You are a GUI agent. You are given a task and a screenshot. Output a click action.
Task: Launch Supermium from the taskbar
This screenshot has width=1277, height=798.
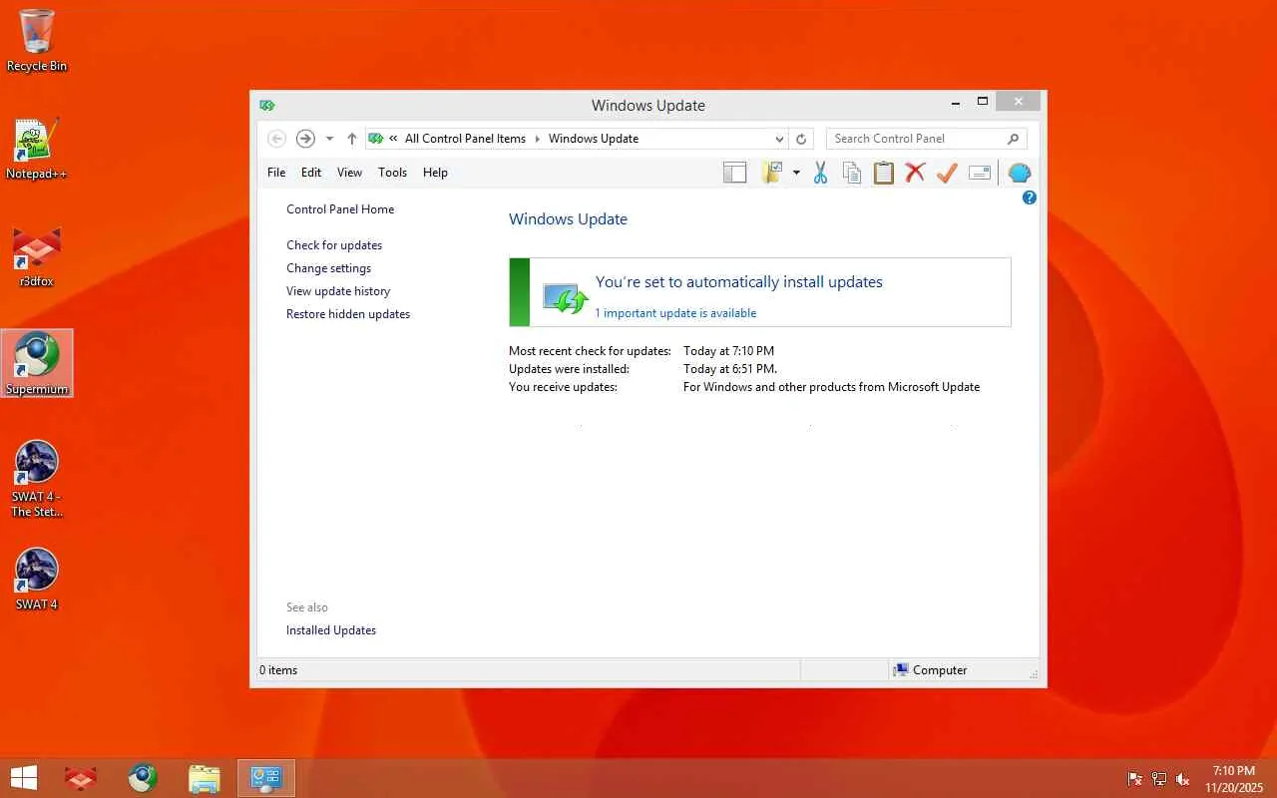[143, 778]
